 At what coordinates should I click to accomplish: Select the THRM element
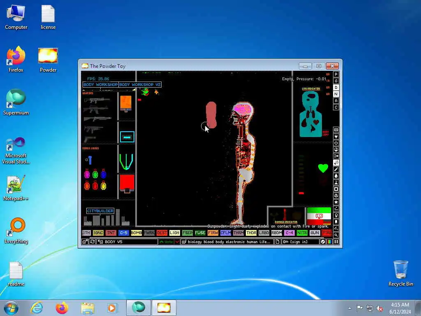(x=238, y=233)
